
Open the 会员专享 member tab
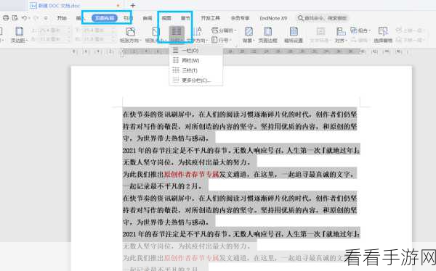coord(240,18)
